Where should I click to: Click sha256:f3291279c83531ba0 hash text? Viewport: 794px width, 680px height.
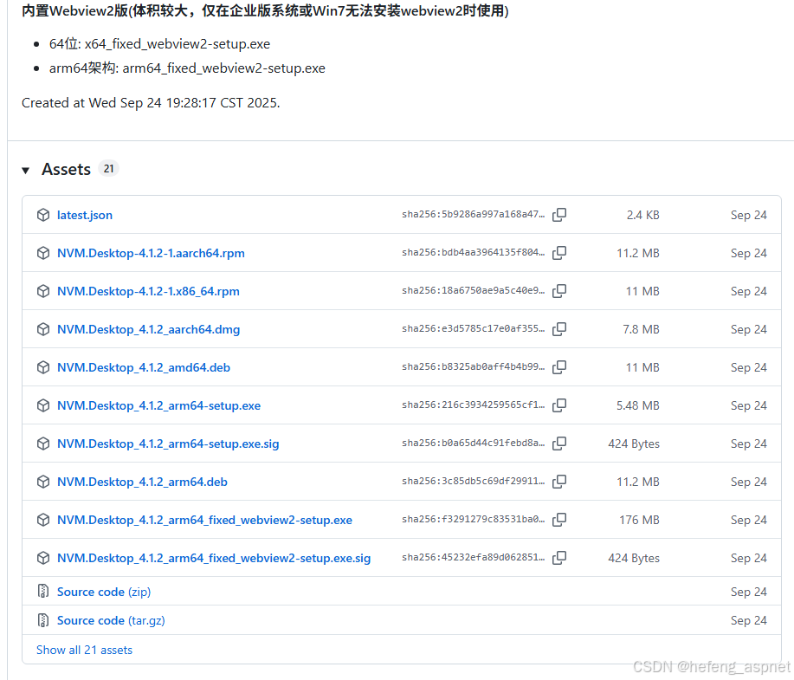(474, 520)
